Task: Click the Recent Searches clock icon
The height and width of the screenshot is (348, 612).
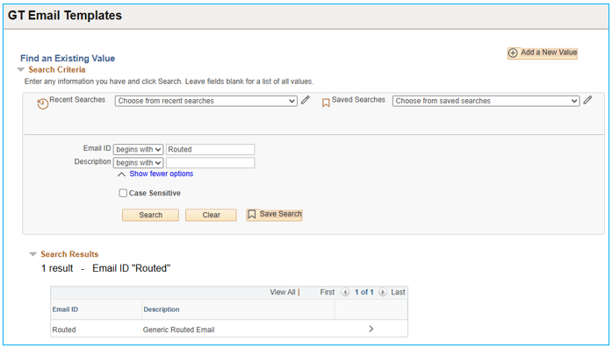Action: click(x=42, y=104)
